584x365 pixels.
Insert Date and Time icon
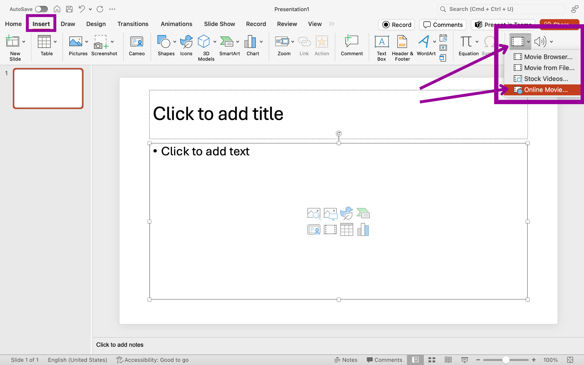443,38
